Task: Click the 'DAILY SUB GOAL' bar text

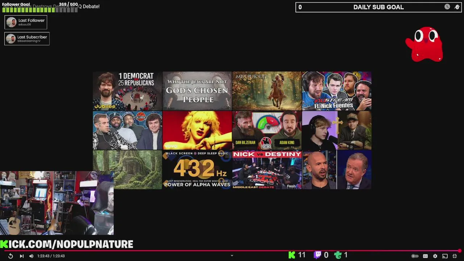Action: [378, 7]
